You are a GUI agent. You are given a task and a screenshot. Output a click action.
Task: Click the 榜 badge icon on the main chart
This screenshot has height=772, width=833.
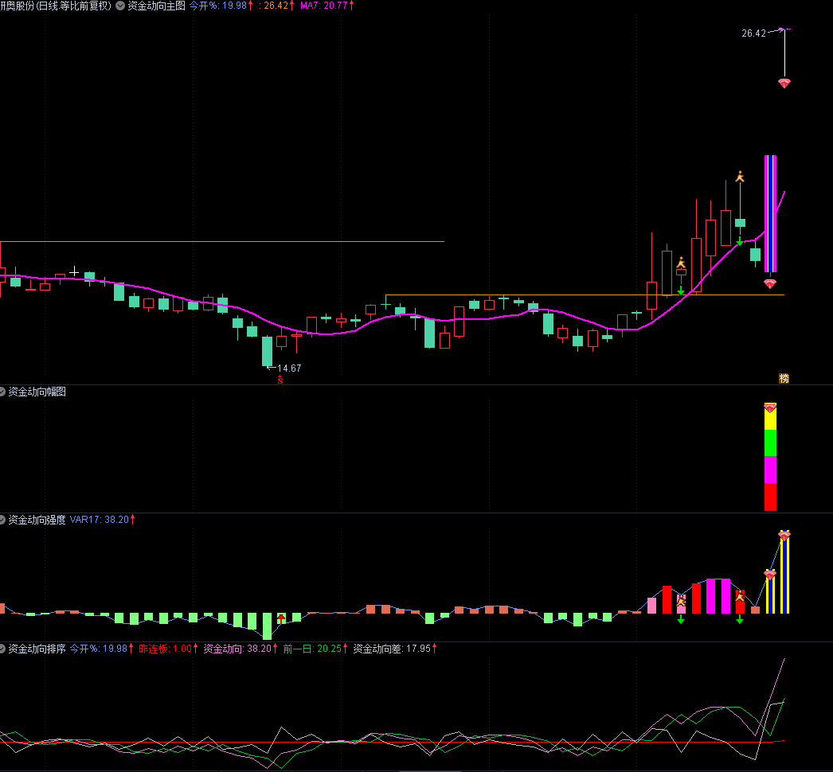point(784,378)
